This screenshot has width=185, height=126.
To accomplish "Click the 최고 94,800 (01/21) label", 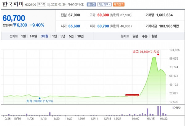I will pyautogui.click(x=146, y=52).
